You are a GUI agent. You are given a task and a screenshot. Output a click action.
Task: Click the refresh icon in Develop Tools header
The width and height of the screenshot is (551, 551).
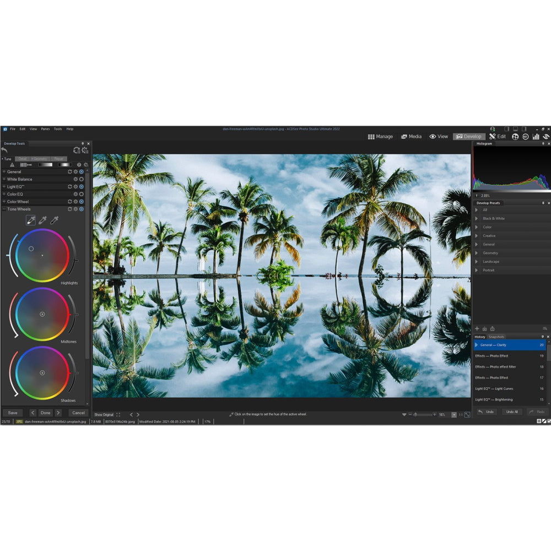tap(77, 150)
